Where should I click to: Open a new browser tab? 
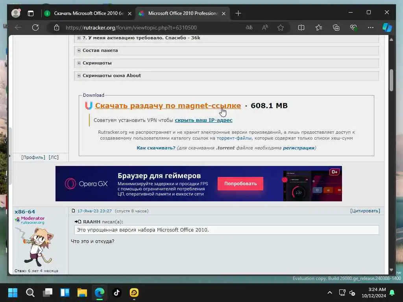(238, 13)
